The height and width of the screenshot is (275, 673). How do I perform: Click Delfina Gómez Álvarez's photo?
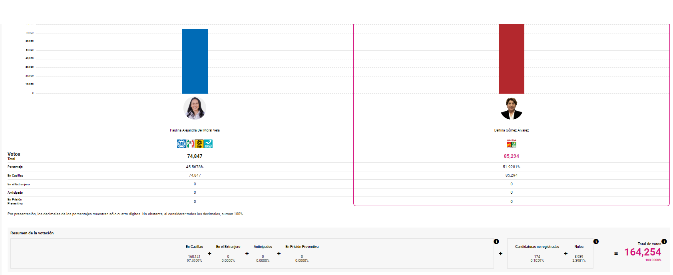(x=511, y=108)
